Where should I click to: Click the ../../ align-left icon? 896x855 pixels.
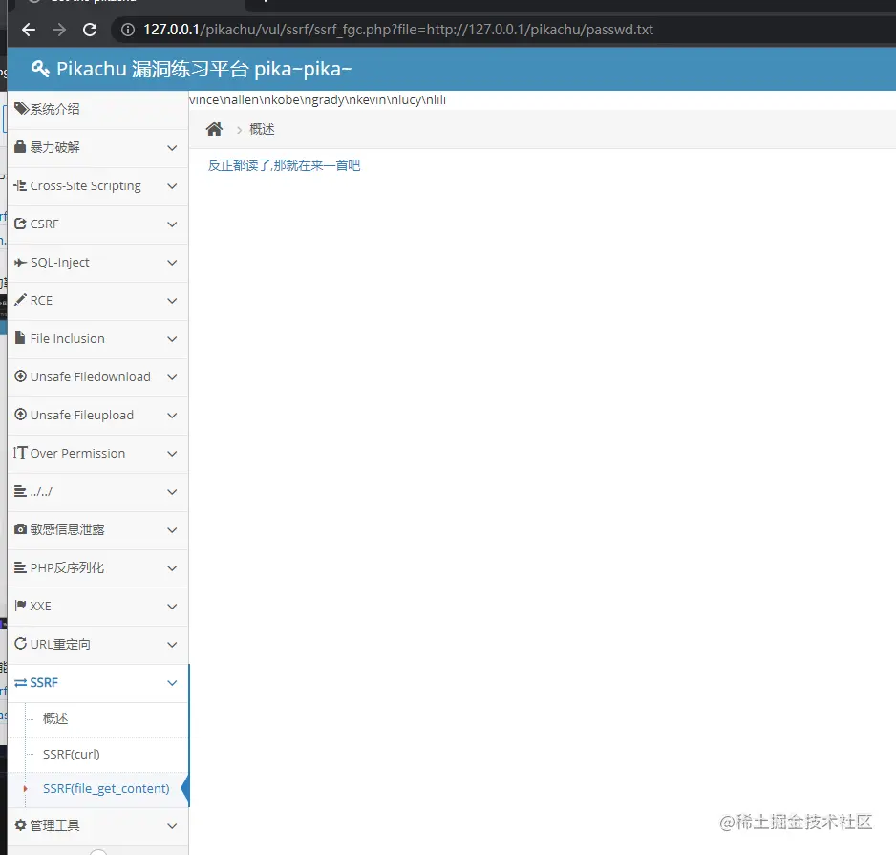click(x=20, y=491)
